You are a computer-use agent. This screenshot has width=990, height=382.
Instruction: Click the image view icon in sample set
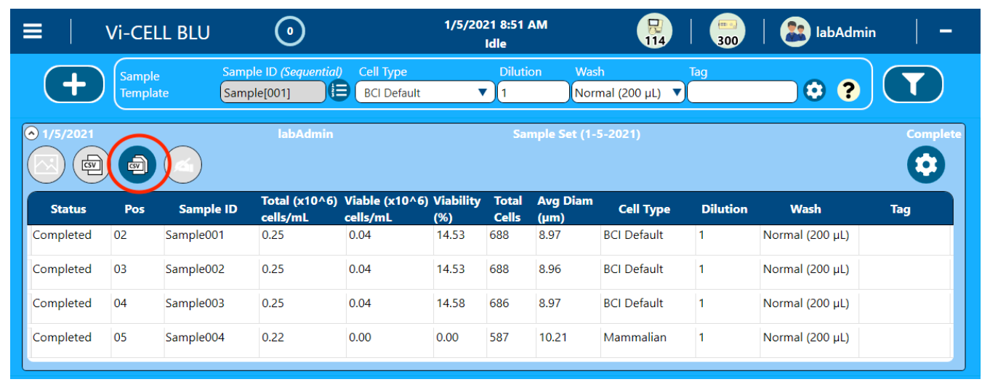point(46,166)
